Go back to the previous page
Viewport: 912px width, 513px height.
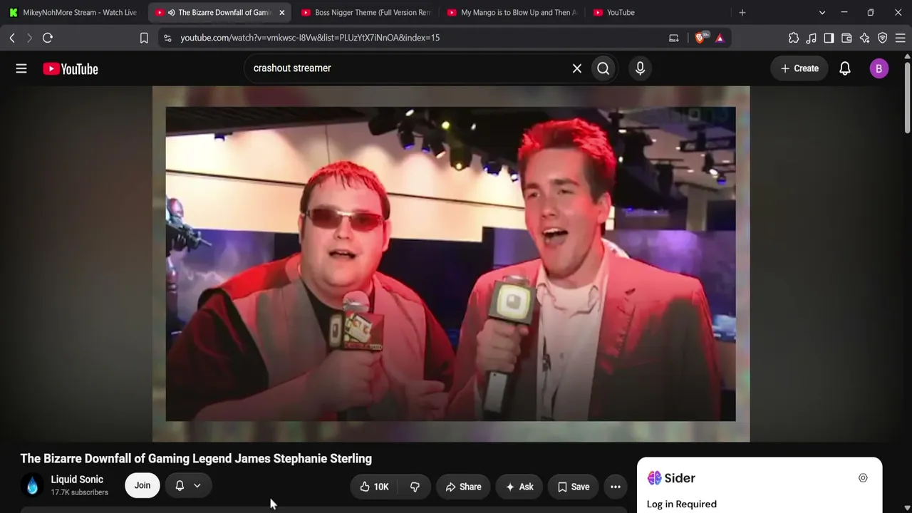click(x=12, y=38)
